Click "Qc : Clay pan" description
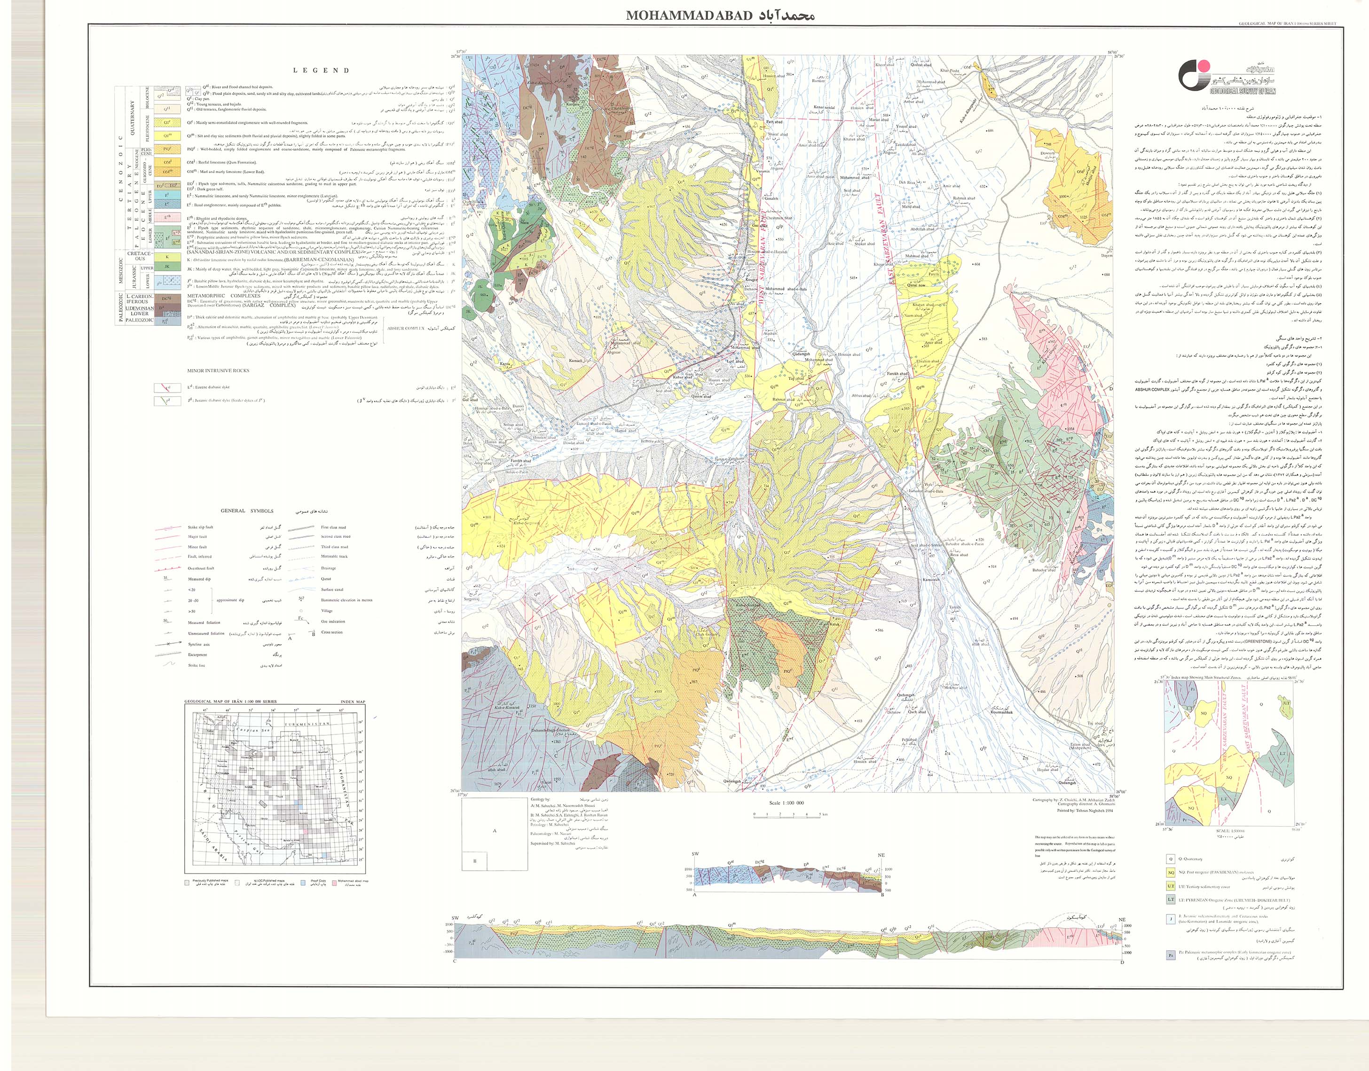1369x1071 pixels. 200,98
